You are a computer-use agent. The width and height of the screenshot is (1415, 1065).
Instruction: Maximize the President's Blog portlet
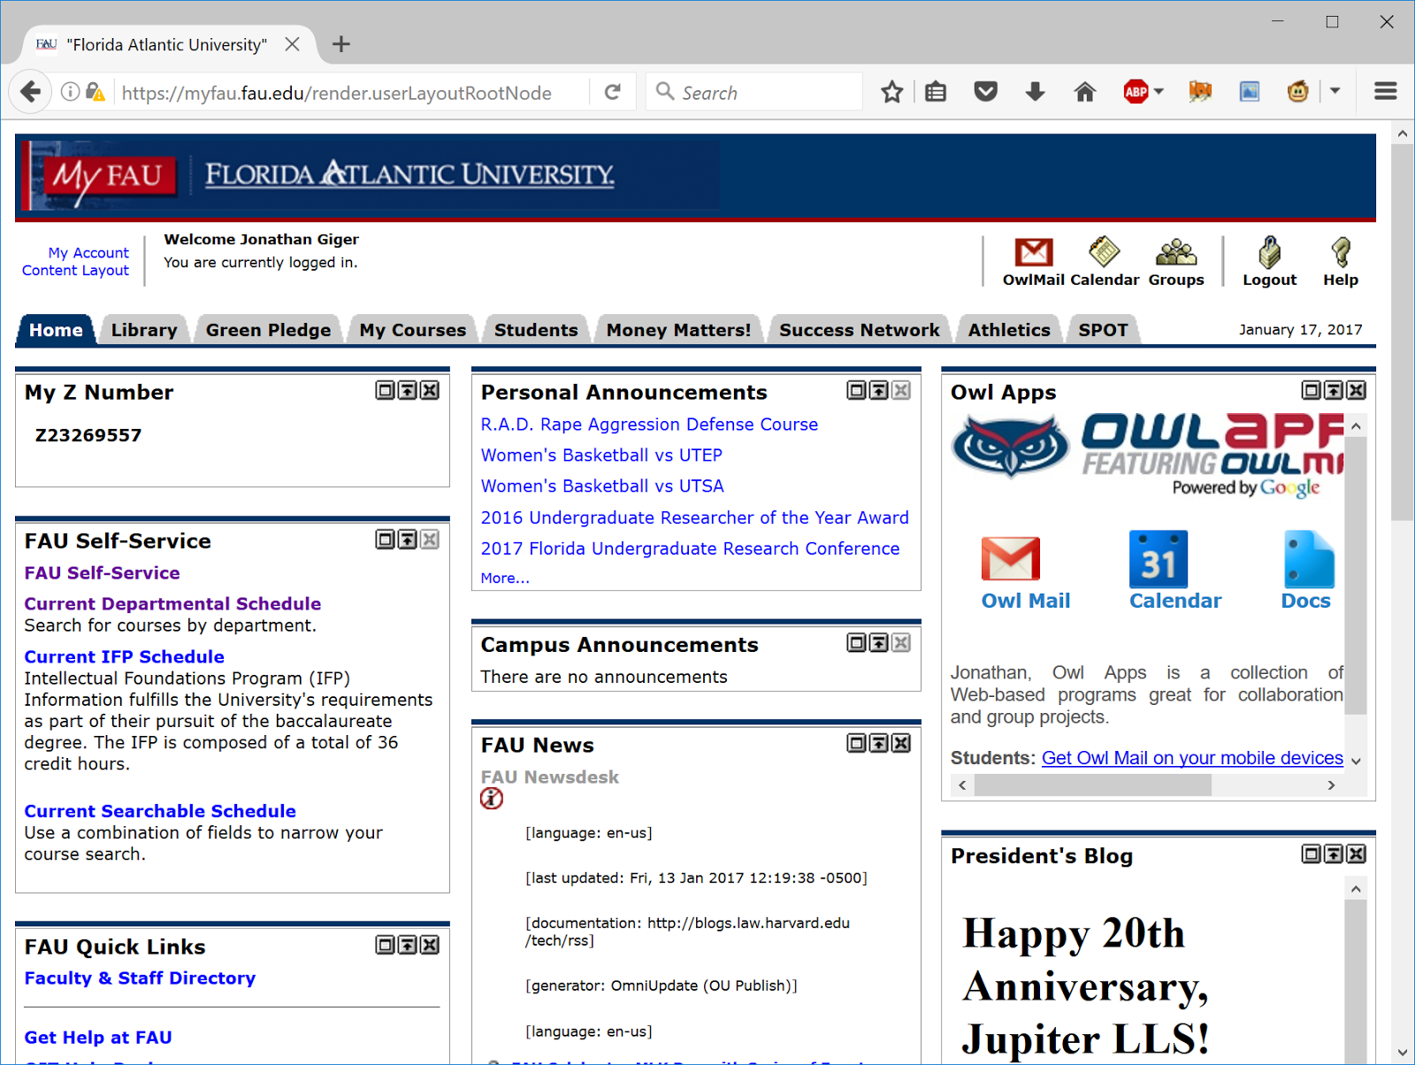click(1311, 854)
